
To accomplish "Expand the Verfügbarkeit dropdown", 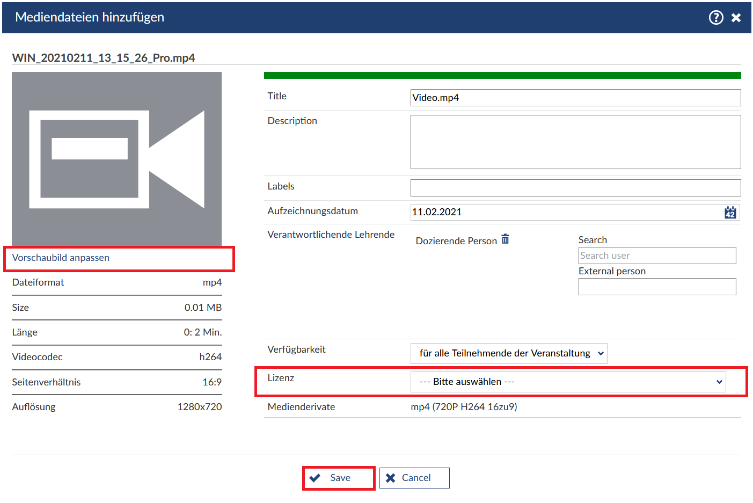I will (x=508, y=353).
